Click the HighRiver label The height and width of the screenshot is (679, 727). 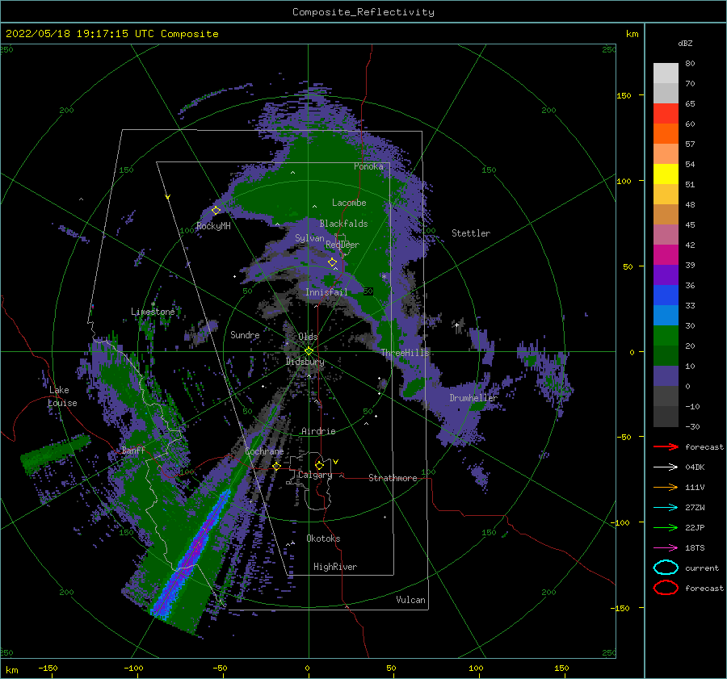pos(335,567)
